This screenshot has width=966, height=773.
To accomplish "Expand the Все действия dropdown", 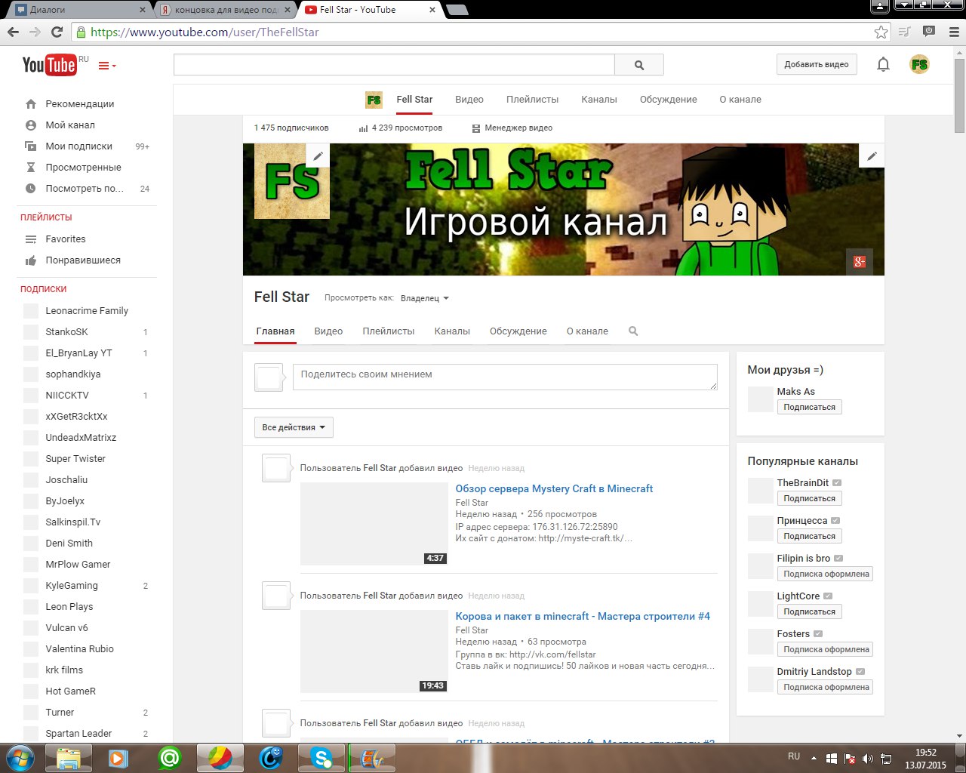I will (x=294, y=427).
